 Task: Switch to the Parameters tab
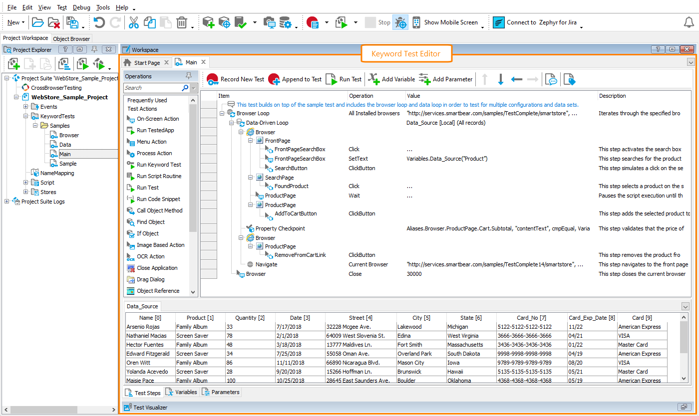pyautogui.click(x=221, y=392)
